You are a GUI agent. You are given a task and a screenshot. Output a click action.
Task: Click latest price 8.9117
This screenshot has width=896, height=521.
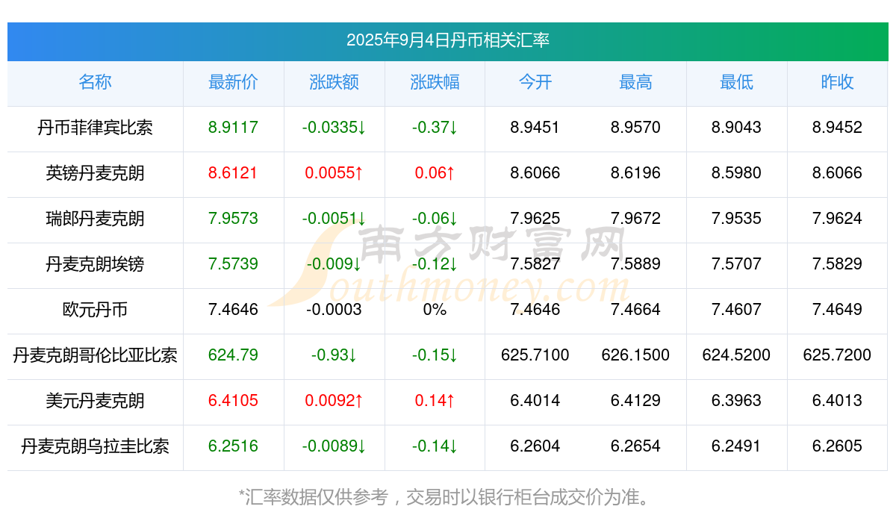234,128
